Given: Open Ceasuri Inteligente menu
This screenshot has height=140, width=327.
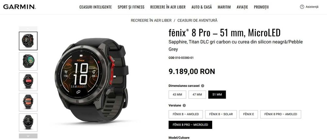Looking at the screenshot, I should coord(95,7).
